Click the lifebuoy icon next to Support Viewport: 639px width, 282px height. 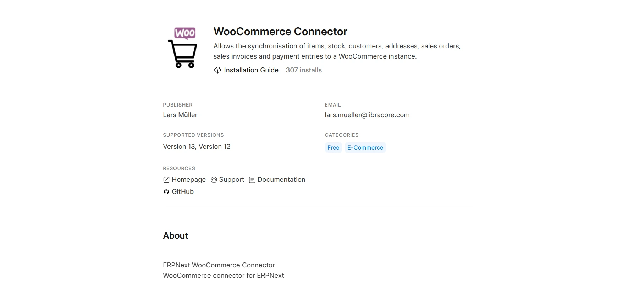click(x=214, y=180)
